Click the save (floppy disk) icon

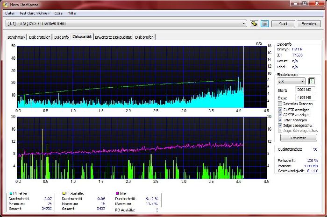click(265, 23)
